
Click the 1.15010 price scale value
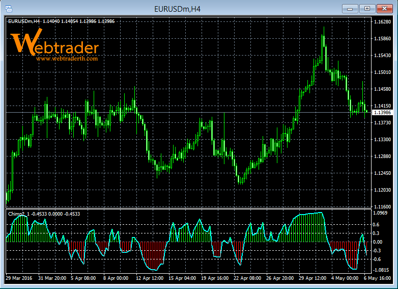point(383,72)
